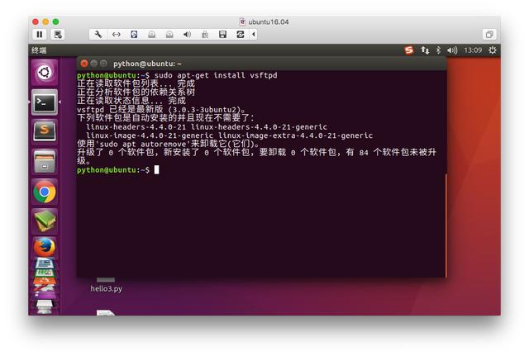Click the second CD/DVD drive icon

point(169,35)
